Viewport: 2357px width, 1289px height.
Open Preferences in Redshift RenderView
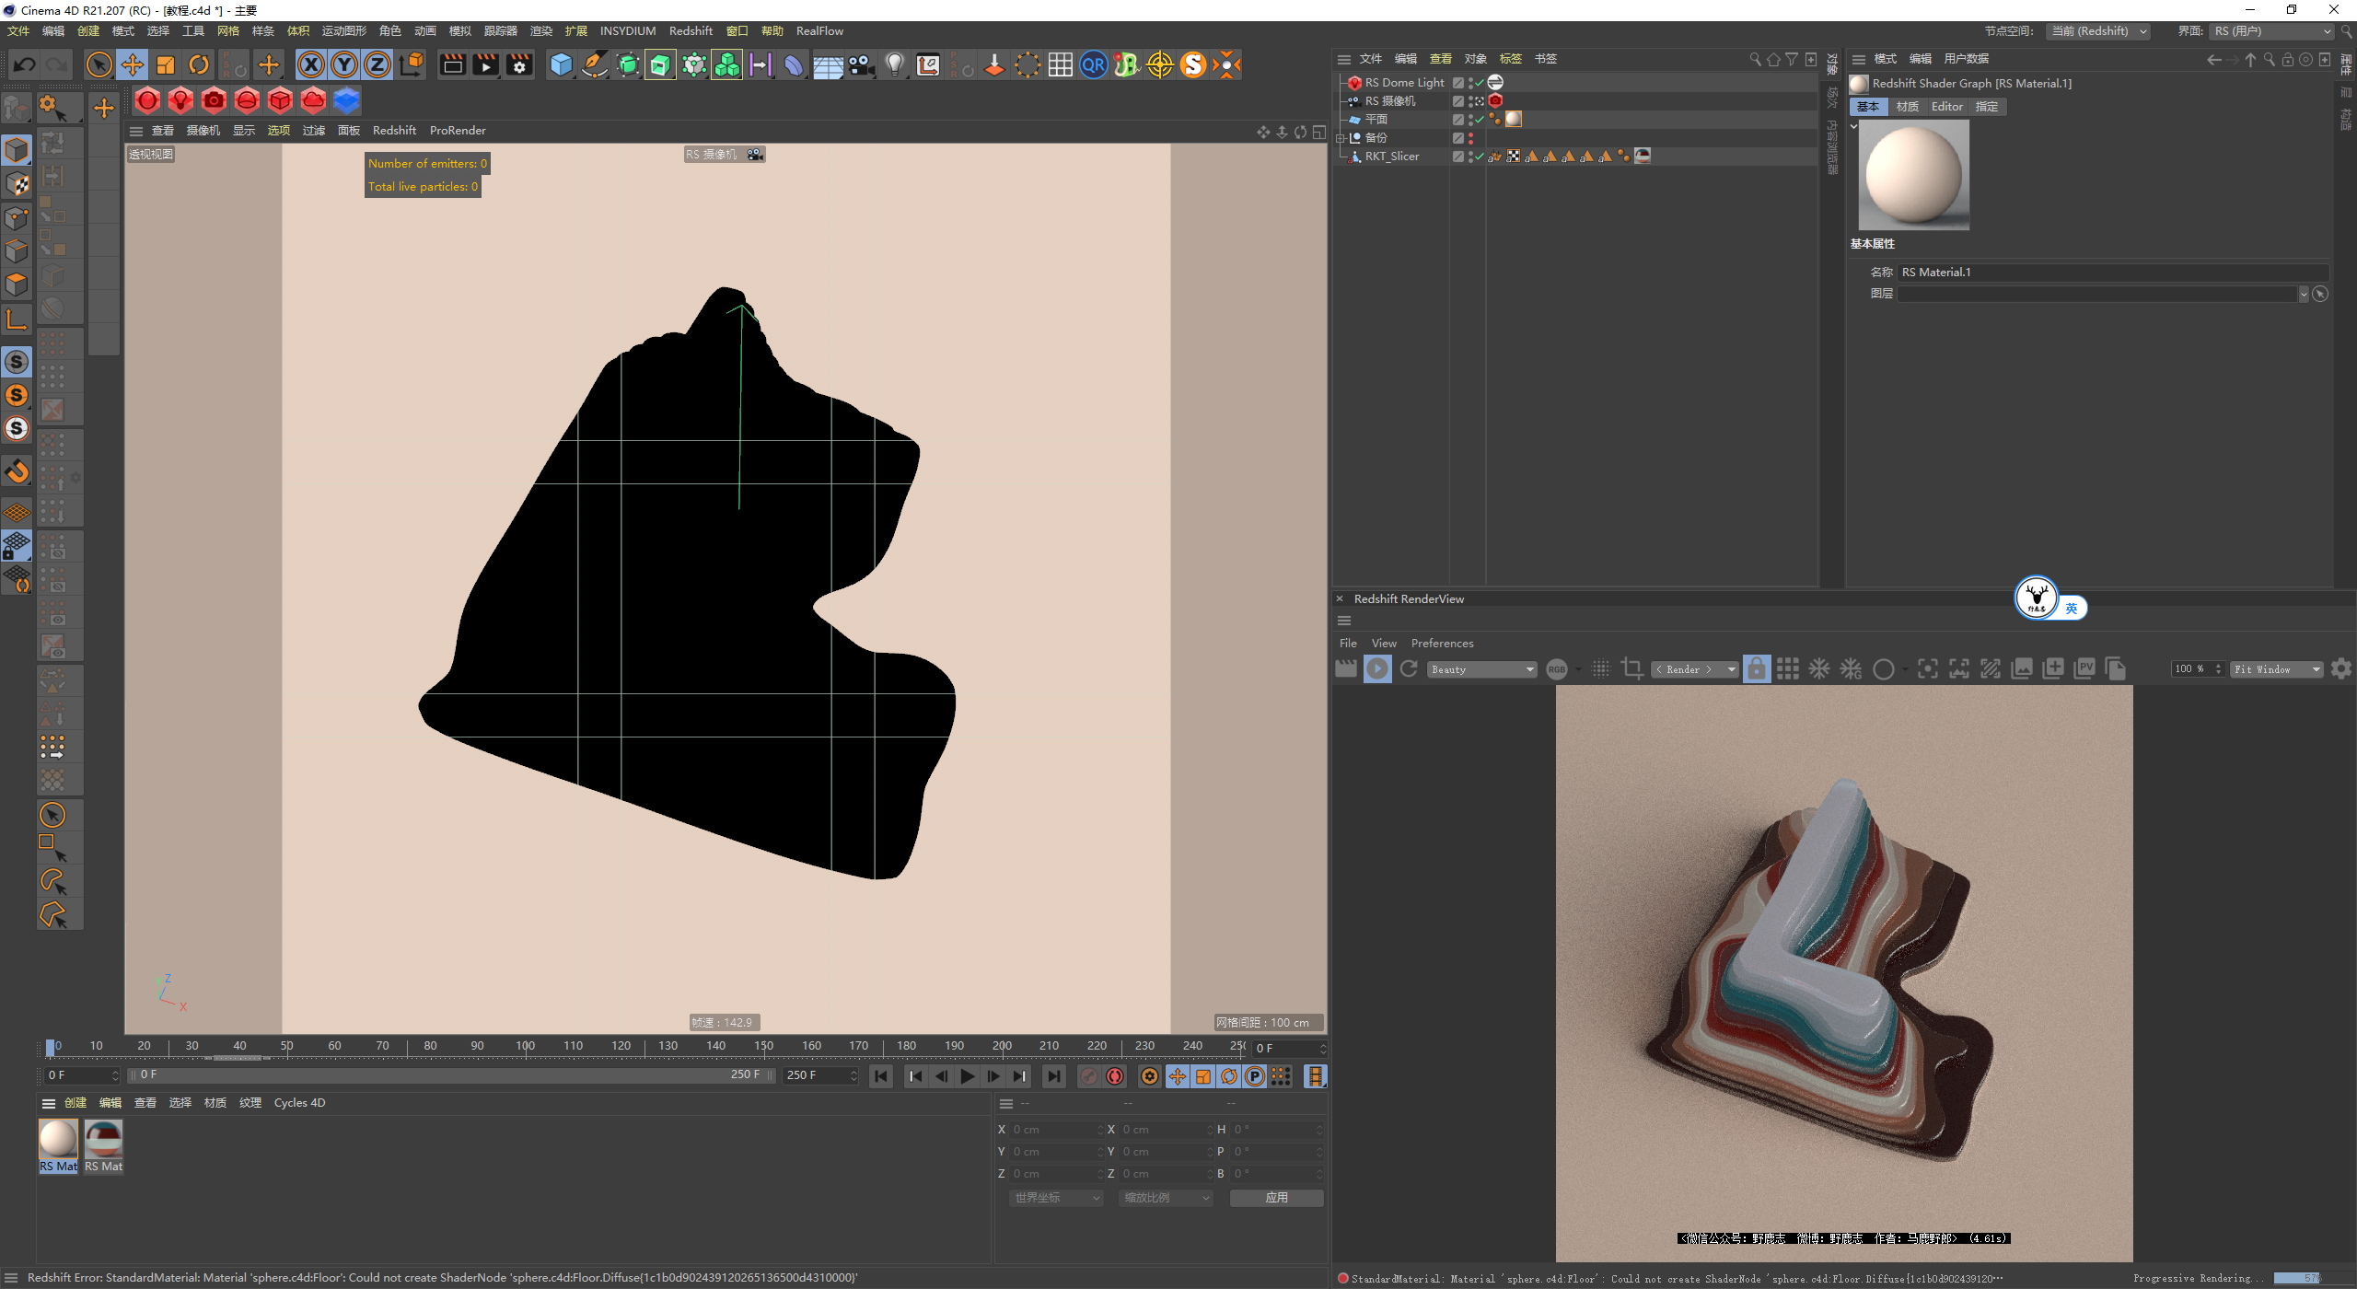1442,644
